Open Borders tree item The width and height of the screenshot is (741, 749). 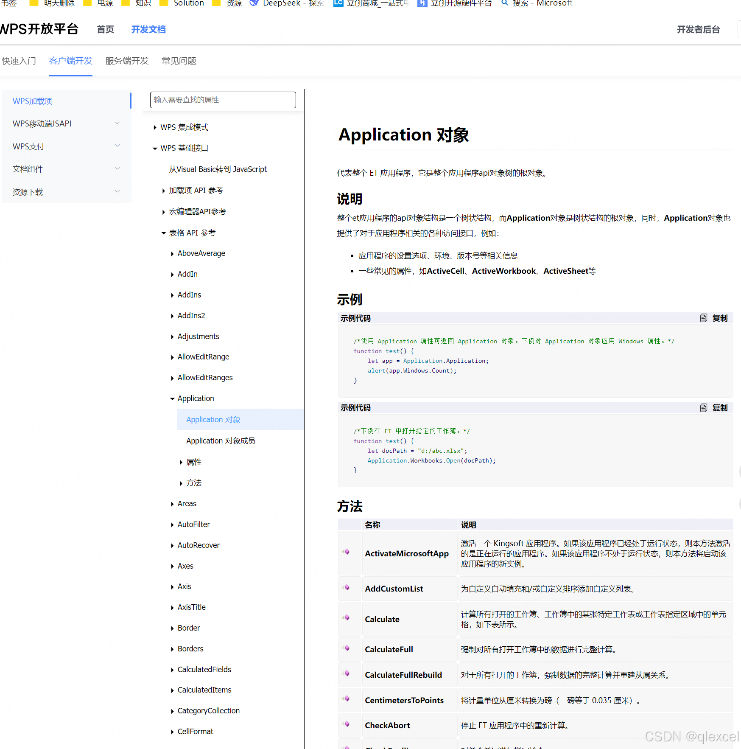pos(190,648)
